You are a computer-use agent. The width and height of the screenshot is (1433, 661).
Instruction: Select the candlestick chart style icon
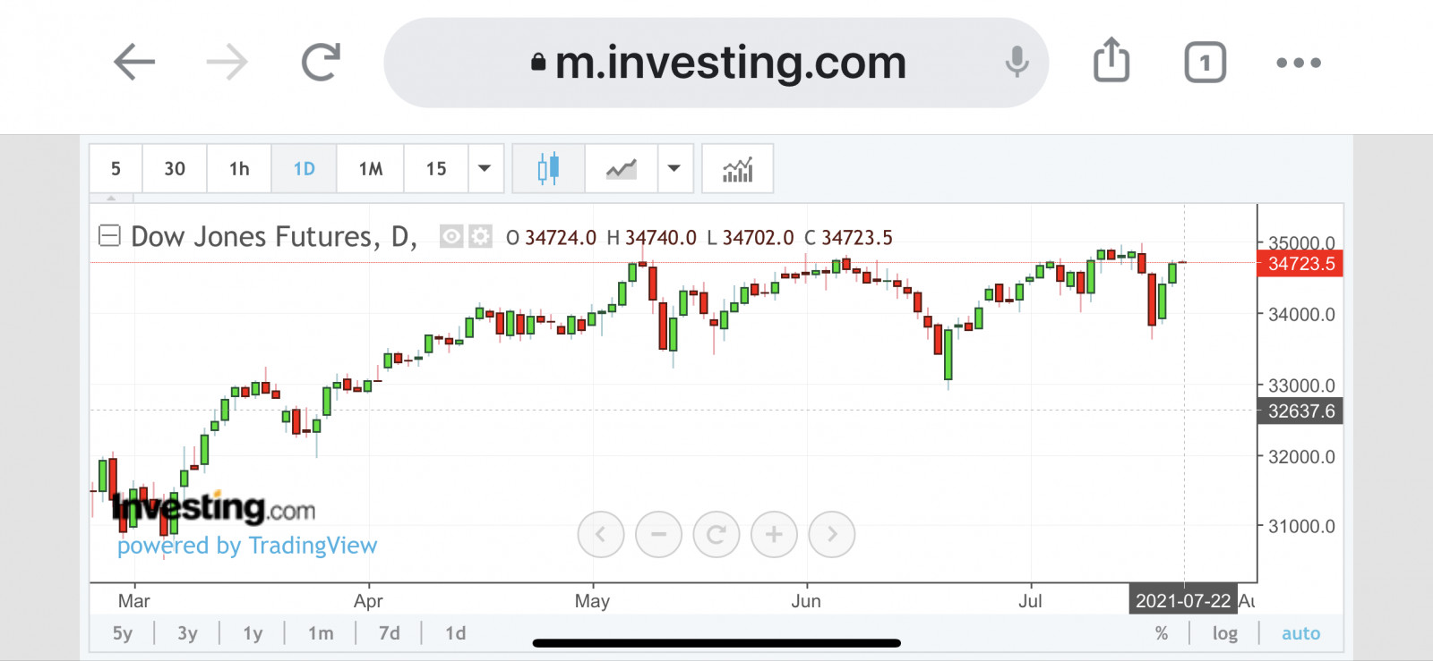pos(548,168)
